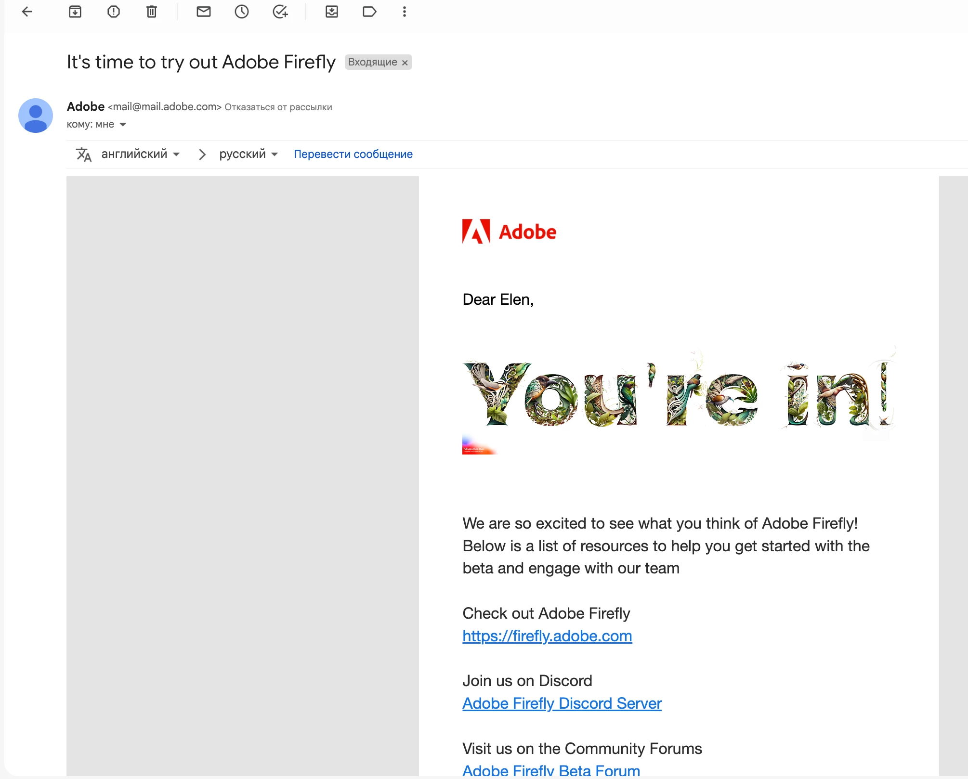968x779 pixels.
Task: Move email to another folder
Action: click(x=332, y=12)
